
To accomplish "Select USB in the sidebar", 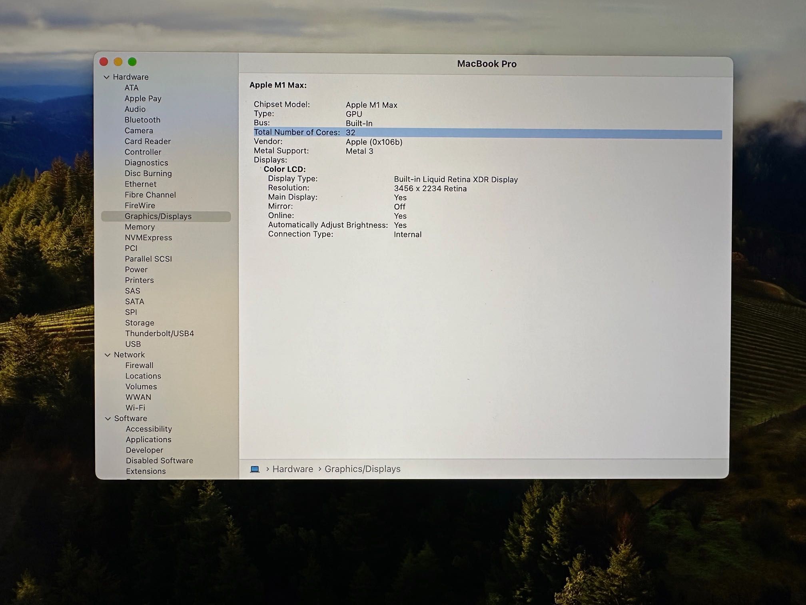I will 133,344.
